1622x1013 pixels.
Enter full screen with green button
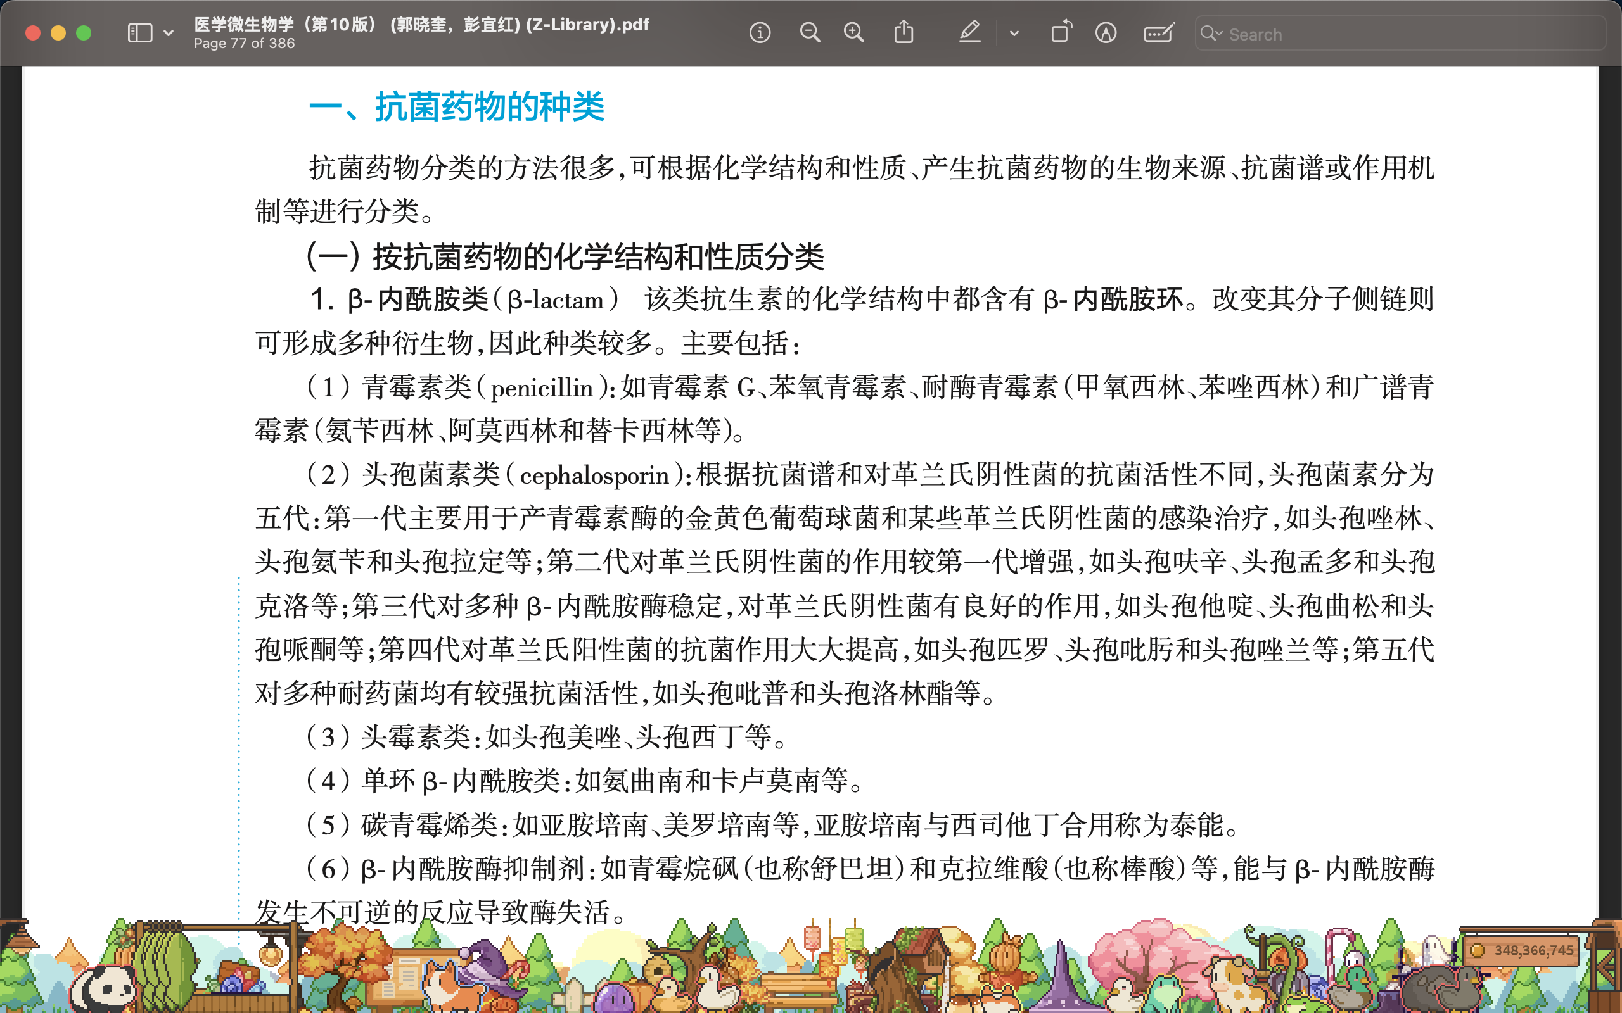point(84,33)
